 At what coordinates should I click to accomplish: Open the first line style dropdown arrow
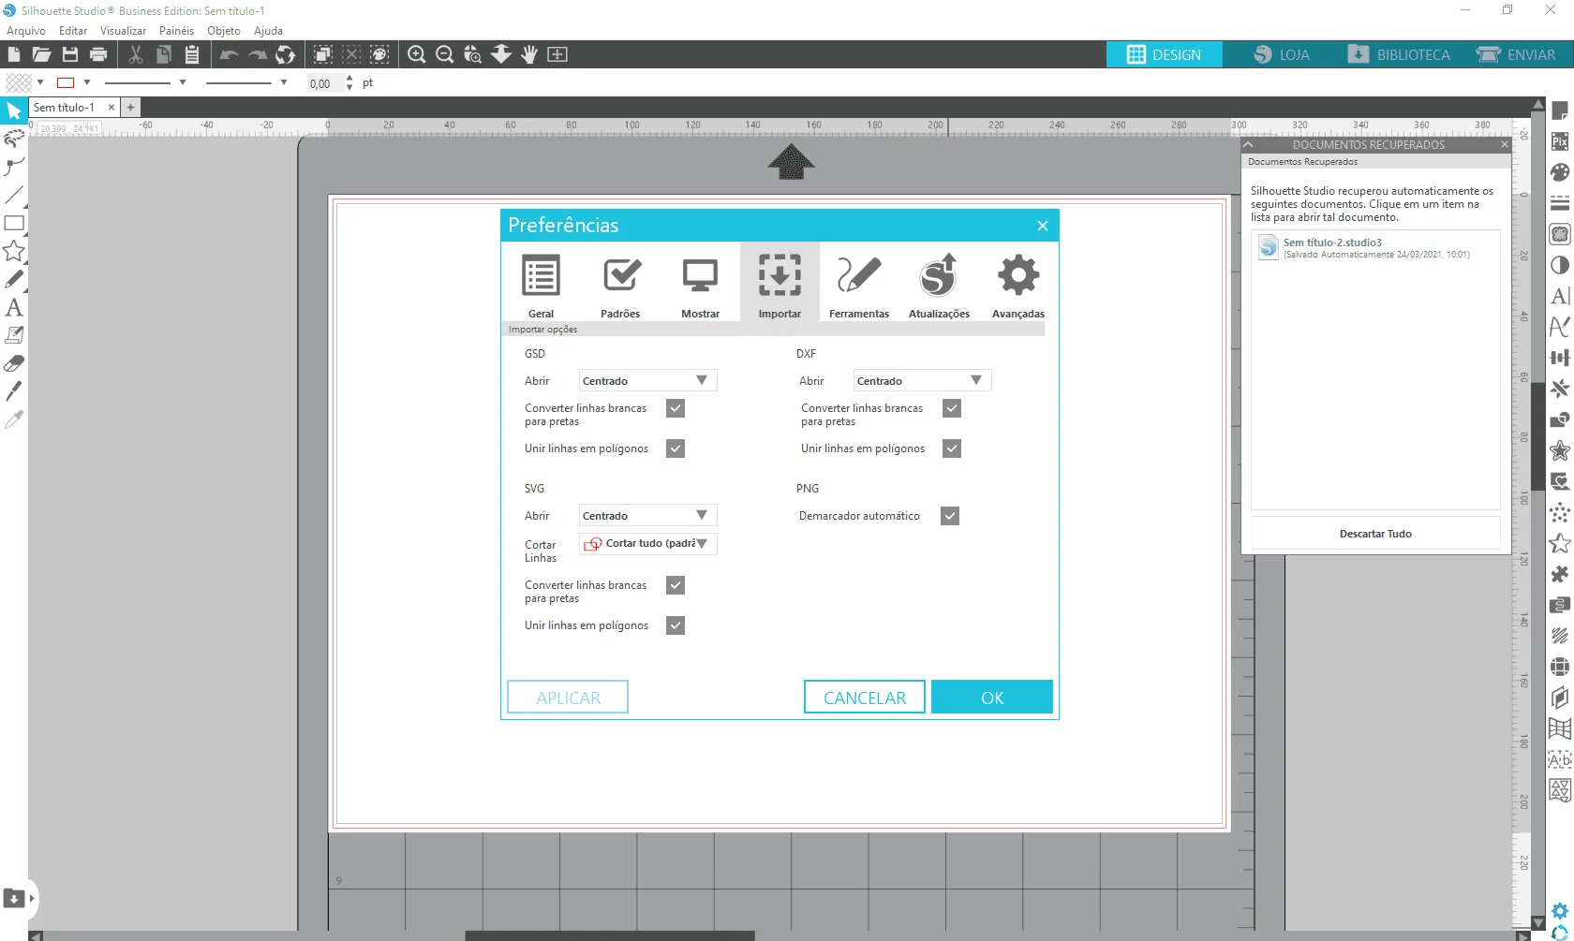point(183,82)
